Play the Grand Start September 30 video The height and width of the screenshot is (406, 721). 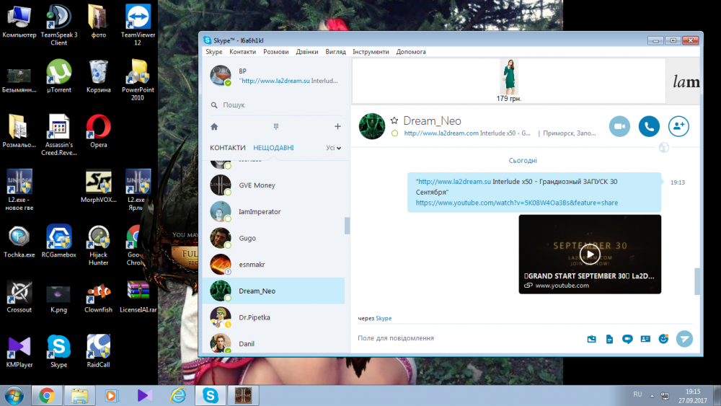click(x=590, y=254)
